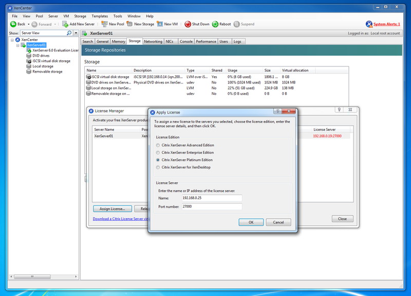The height and width of the screenshot is (296, 411).
Task: Click the DVD drives storage icon in tree
Action: [29, 56]
